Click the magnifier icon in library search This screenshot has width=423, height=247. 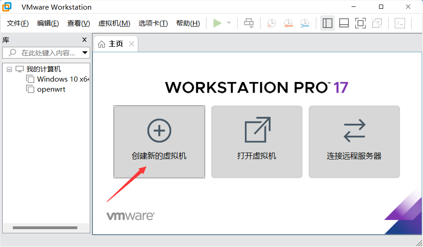coord(12,52)
